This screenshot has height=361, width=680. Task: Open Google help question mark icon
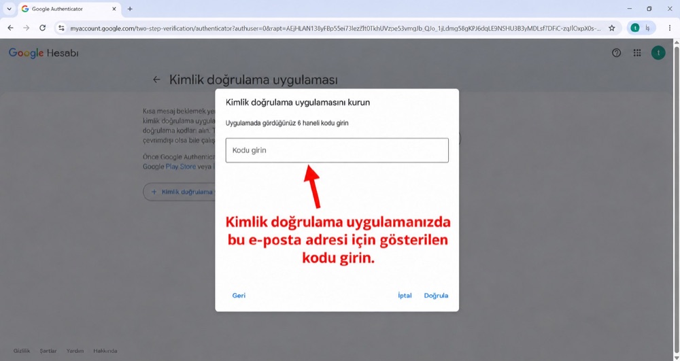point(616,53)
